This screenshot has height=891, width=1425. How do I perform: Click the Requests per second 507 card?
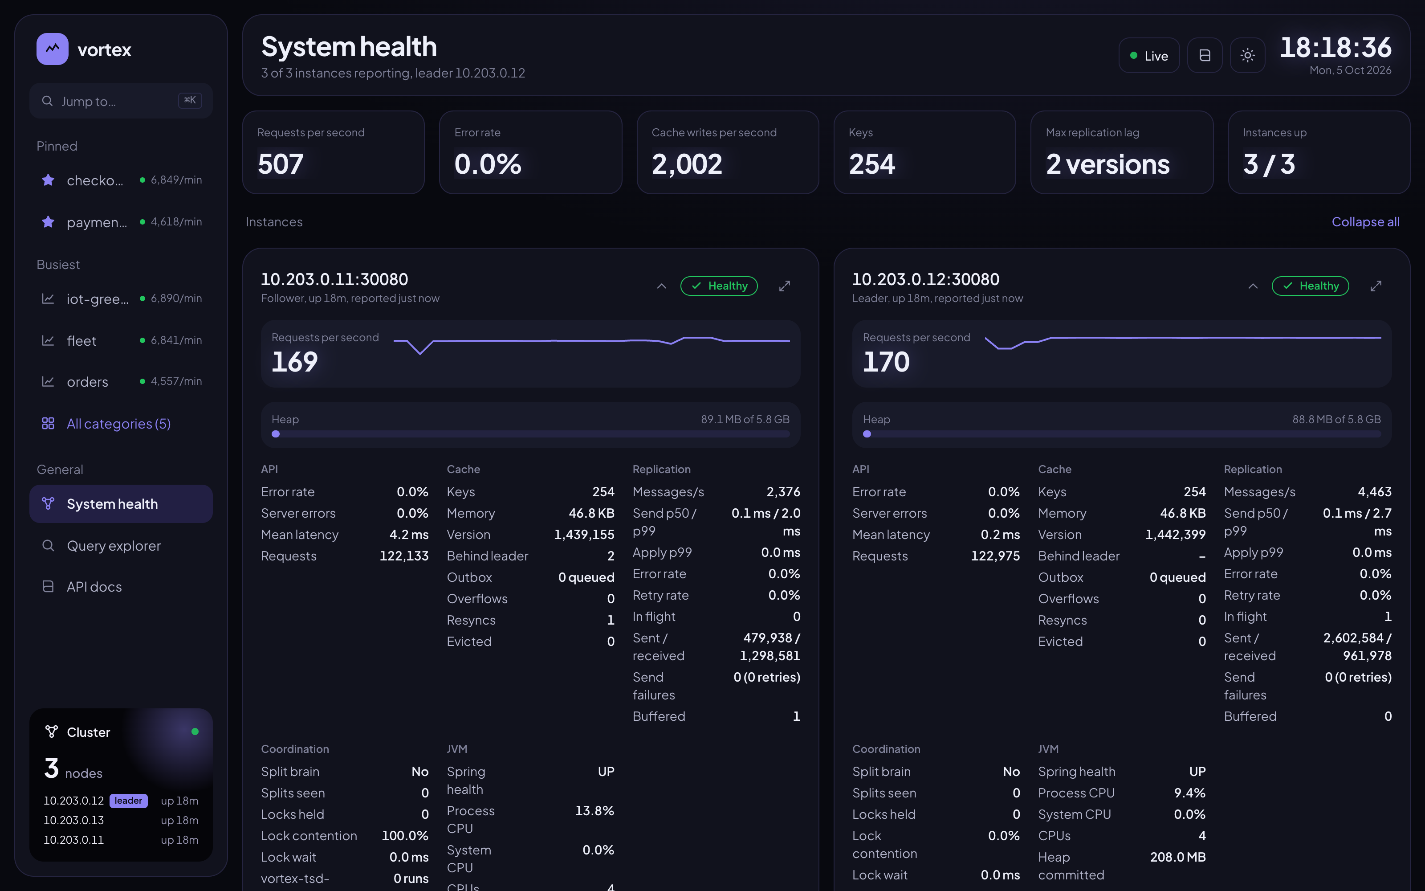pos(333,152)
